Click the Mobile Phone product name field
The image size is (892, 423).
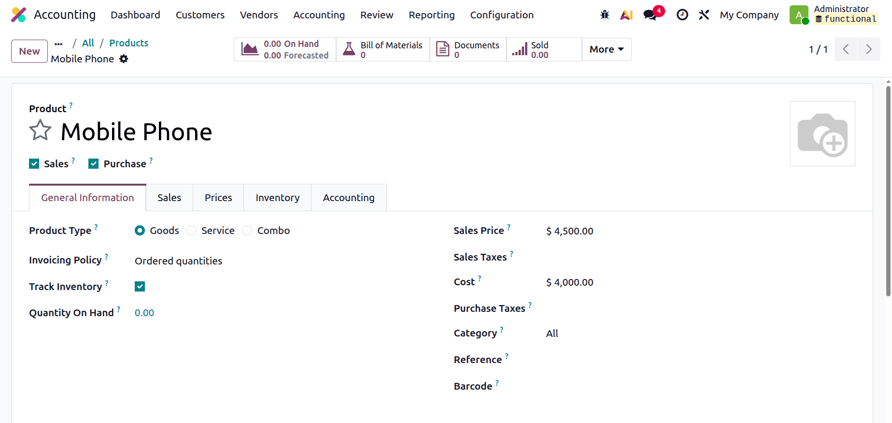point(136,131)
